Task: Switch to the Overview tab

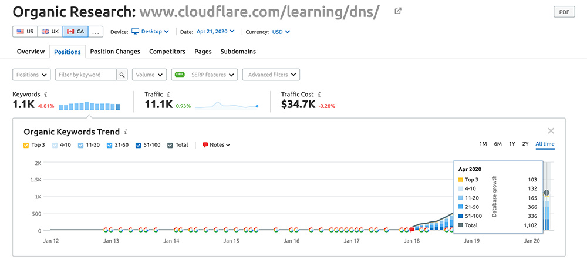Action: tap(31, 52)
